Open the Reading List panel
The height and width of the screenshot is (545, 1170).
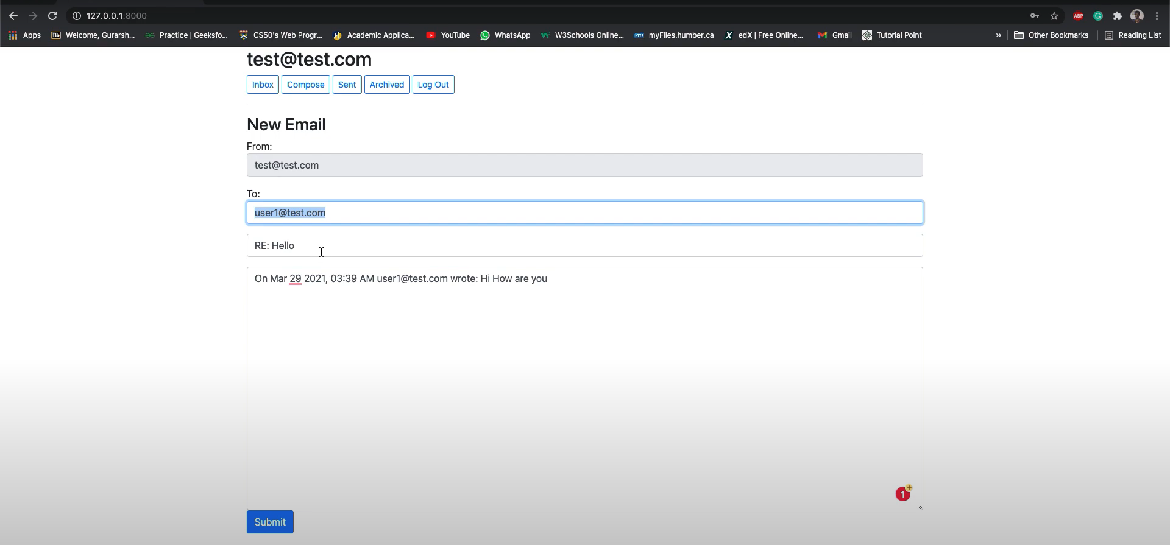1133,35
